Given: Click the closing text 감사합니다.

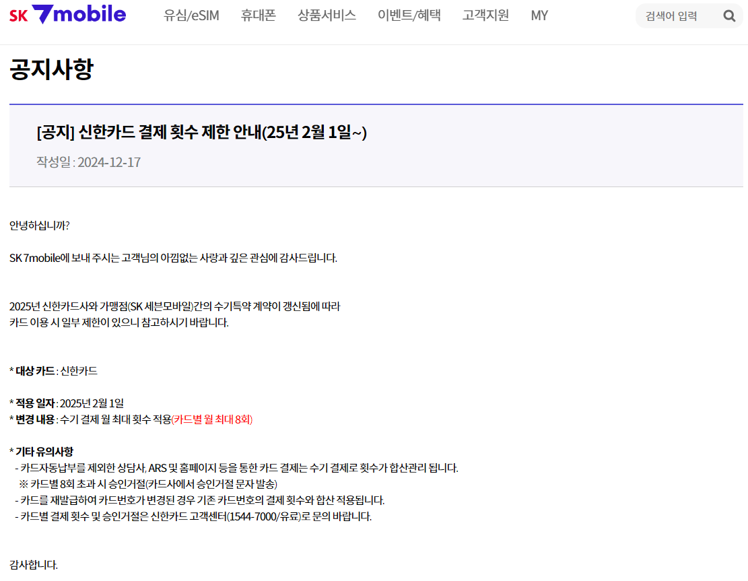Looking at the screenshot, I should point(34,565).
